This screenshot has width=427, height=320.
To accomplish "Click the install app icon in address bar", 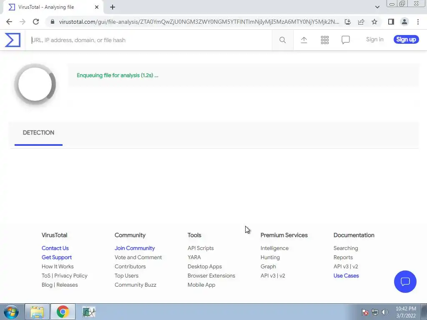I will point(347,22).
